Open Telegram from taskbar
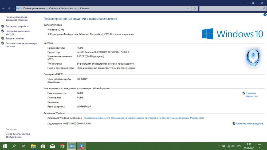The height and width of the screenshot is (150, 267). (x=81, y=146)
